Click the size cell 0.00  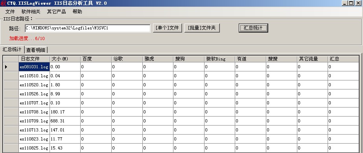pyautogui.click(x=65, y=67)
